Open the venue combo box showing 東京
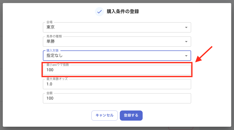The image size is (234, 130). [114, 27]
